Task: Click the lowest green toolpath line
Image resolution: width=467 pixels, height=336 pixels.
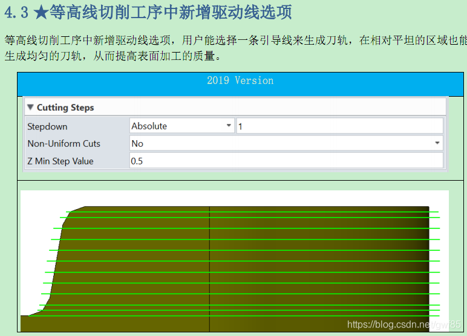Action: tap(242, 315)
